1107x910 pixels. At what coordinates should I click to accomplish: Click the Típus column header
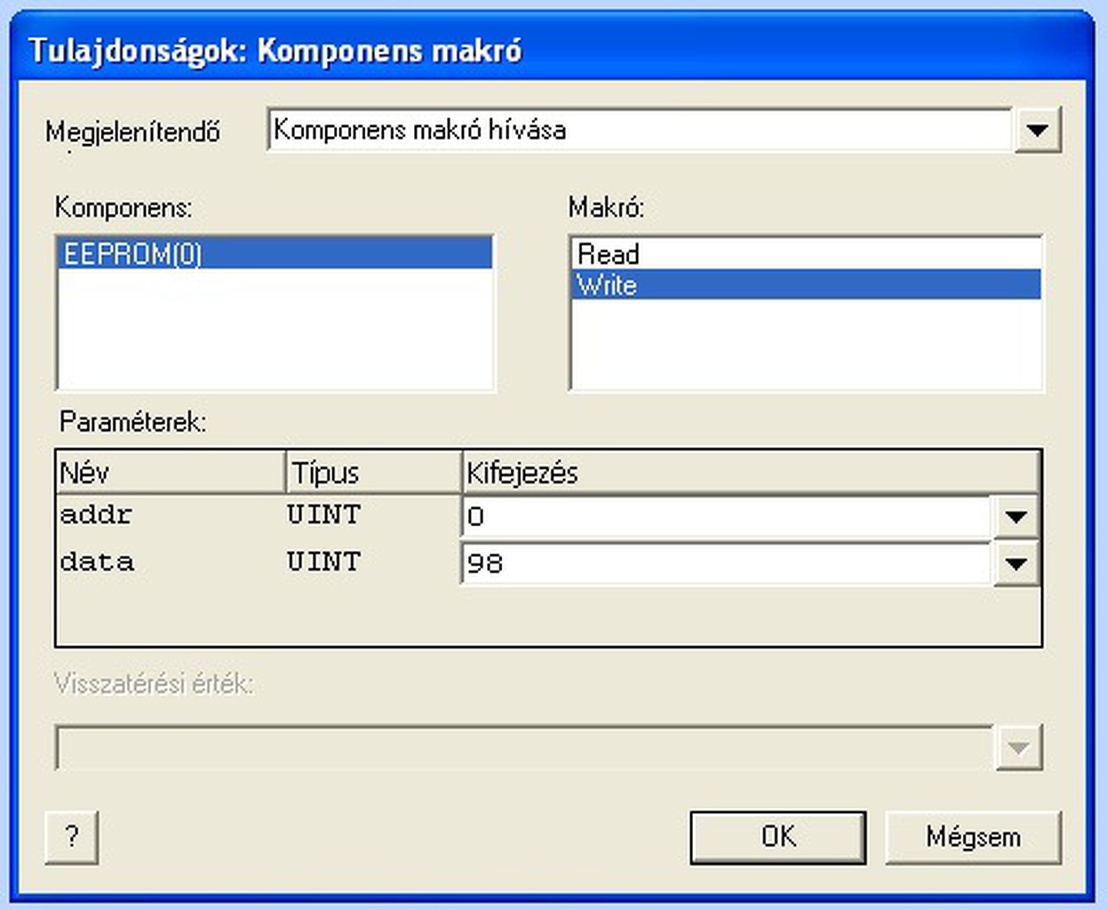pos(374,473)
